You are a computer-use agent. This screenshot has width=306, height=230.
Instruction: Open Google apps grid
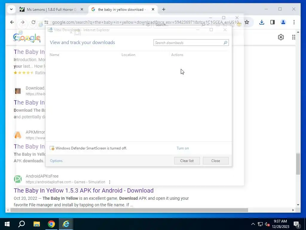pyautogui.click(x=293, y=37)
